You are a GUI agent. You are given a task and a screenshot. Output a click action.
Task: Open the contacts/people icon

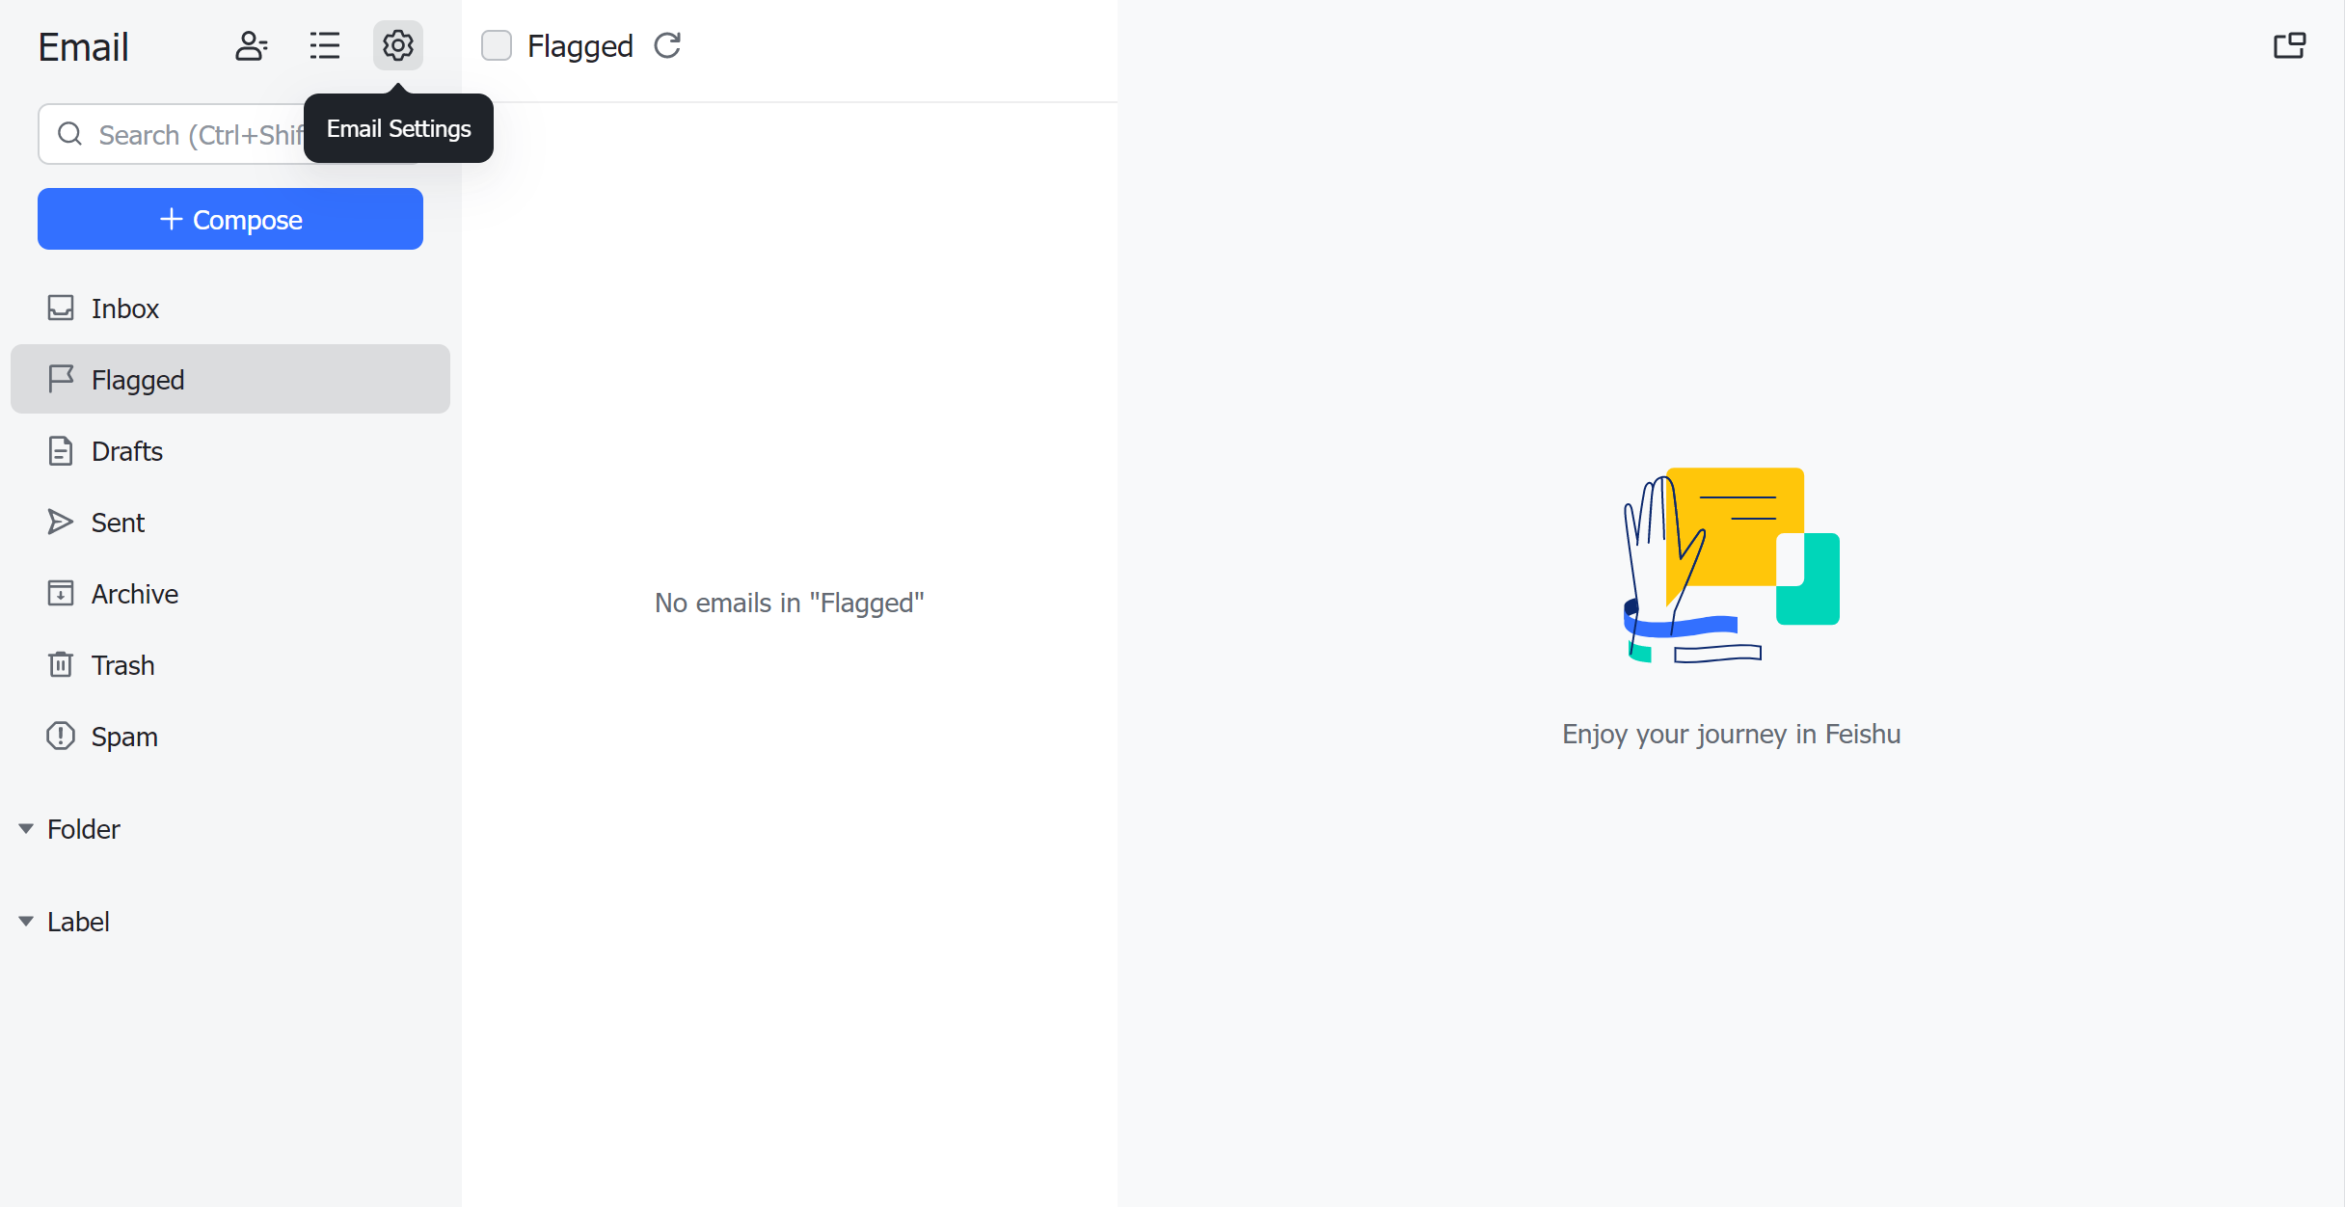tap(251, 46)
